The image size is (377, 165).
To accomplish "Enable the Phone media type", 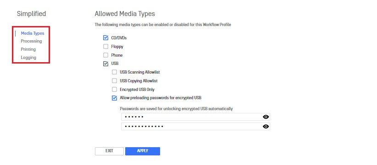I will pyautogui.click(x=105, y=55).
